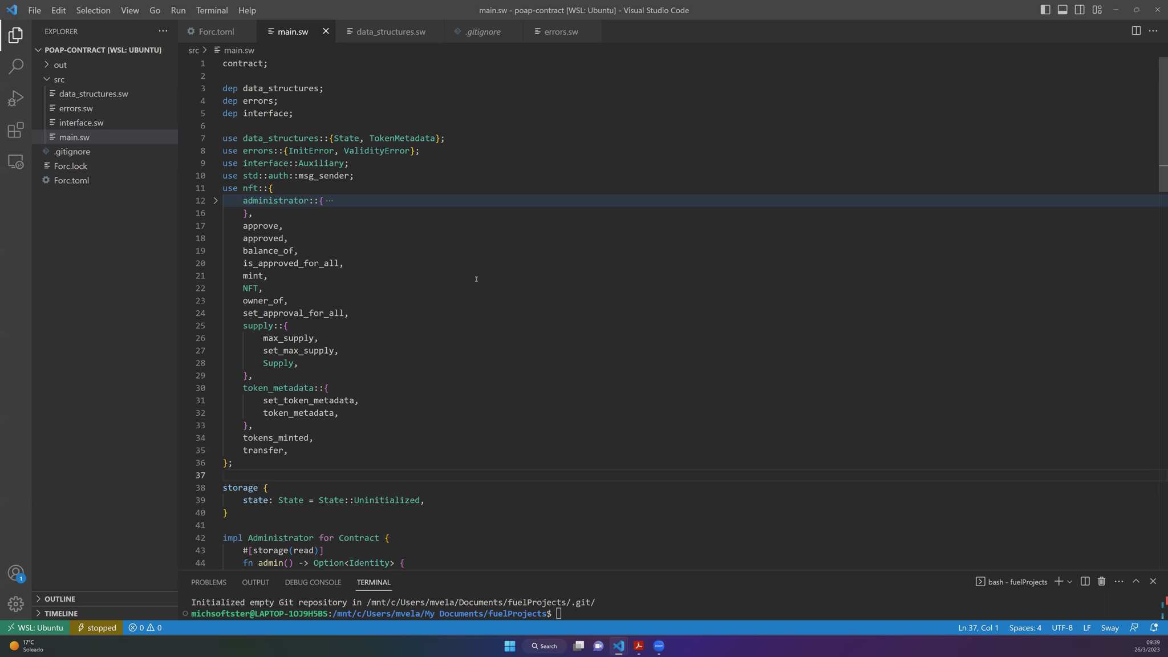This screenshot has height=657, width=1168.
Task: Toggle bottom panel visibility
Action: tap(1062, 10)
